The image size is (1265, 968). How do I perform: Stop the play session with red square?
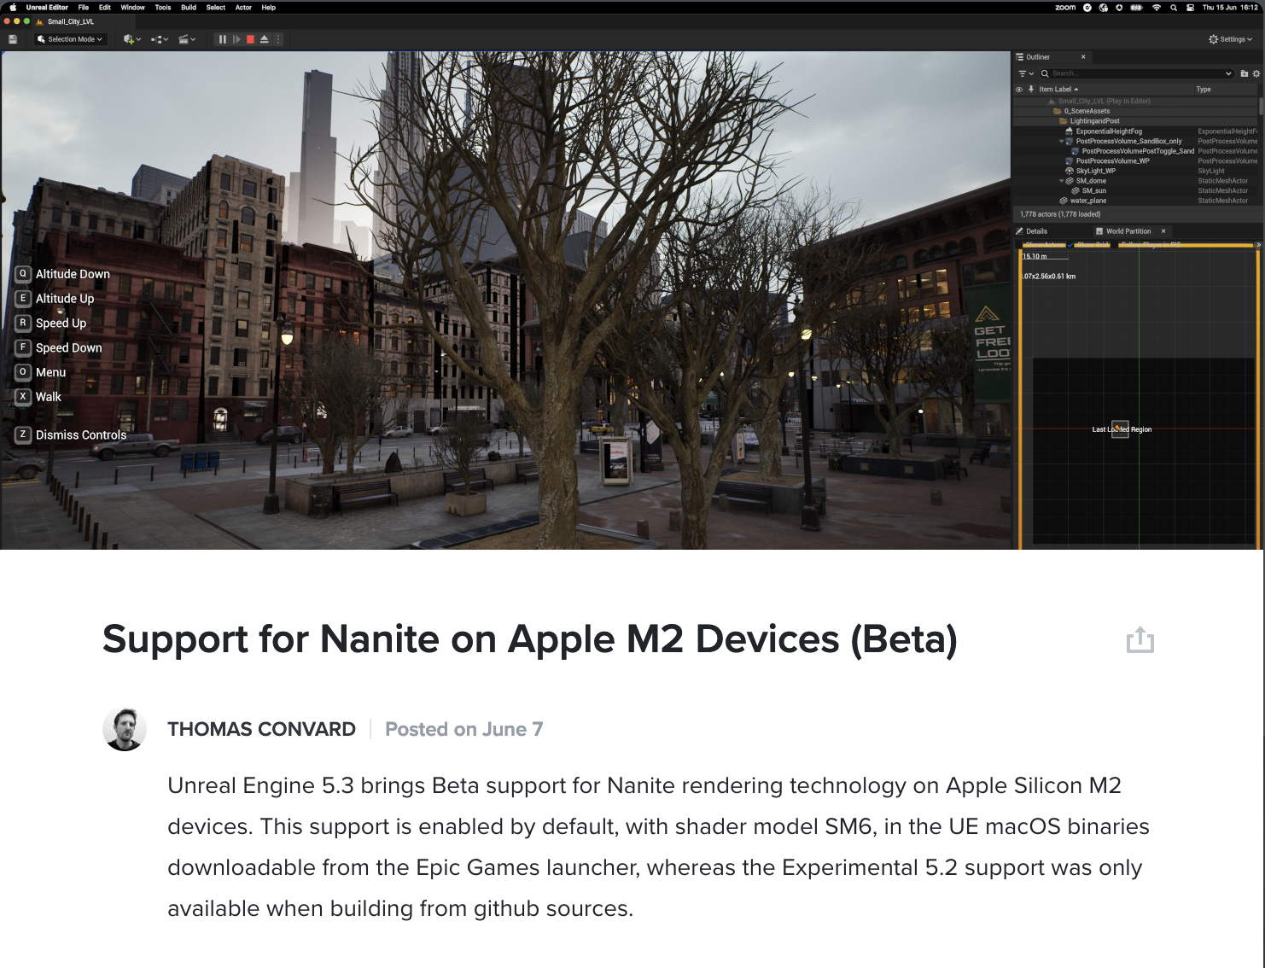250,39
